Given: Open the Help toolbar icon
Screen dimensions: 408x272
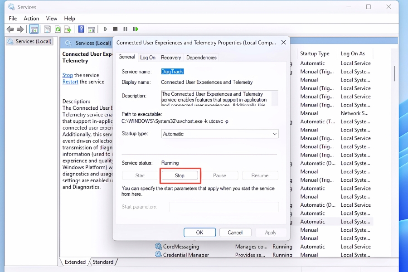Looking at the screenshot, I should click(x=81, y=29).
